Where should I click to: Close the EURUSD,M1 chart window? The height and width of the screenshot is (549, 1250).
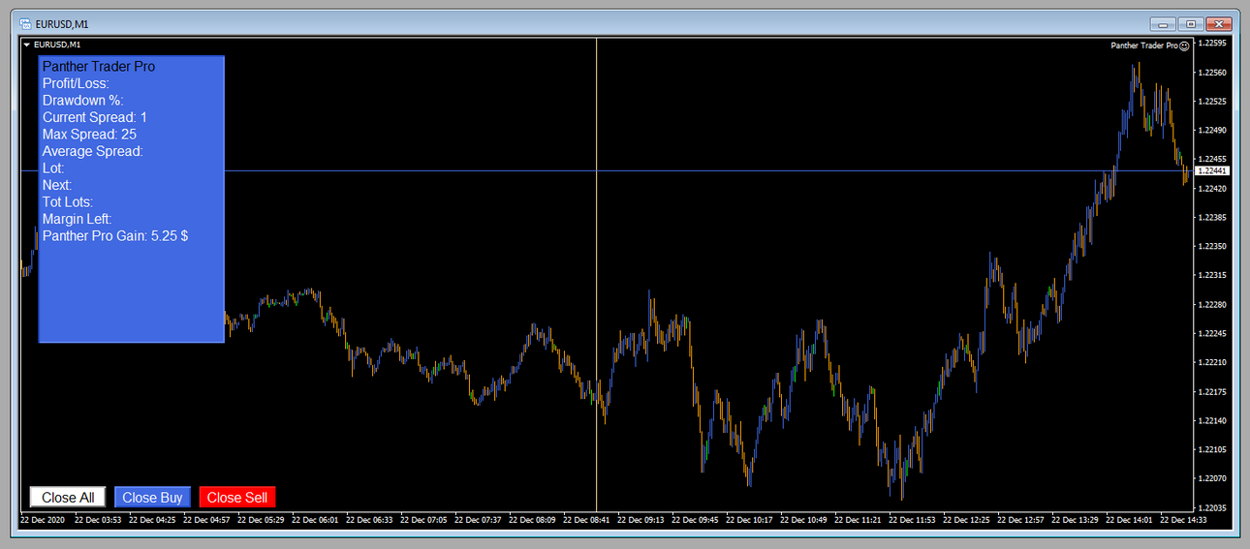pyautogui.click(x=1220, y=23)
